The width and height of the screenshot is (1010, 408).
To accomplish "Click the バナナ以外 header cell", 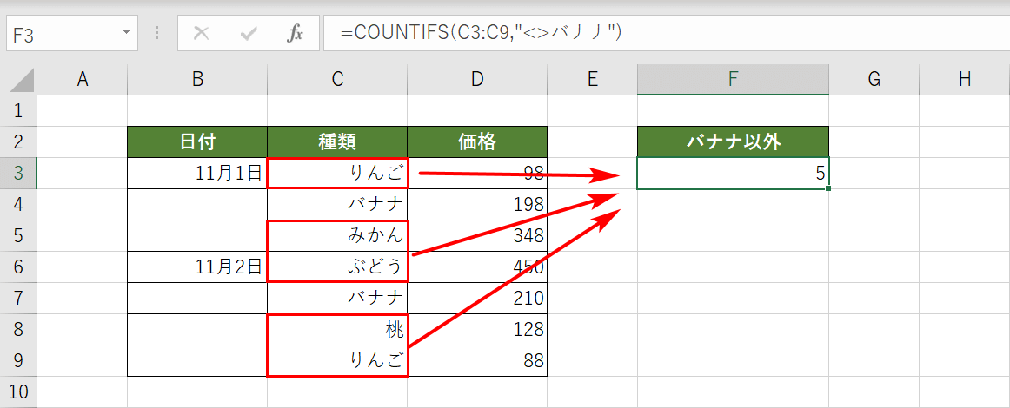I will (x=733, y=141).
